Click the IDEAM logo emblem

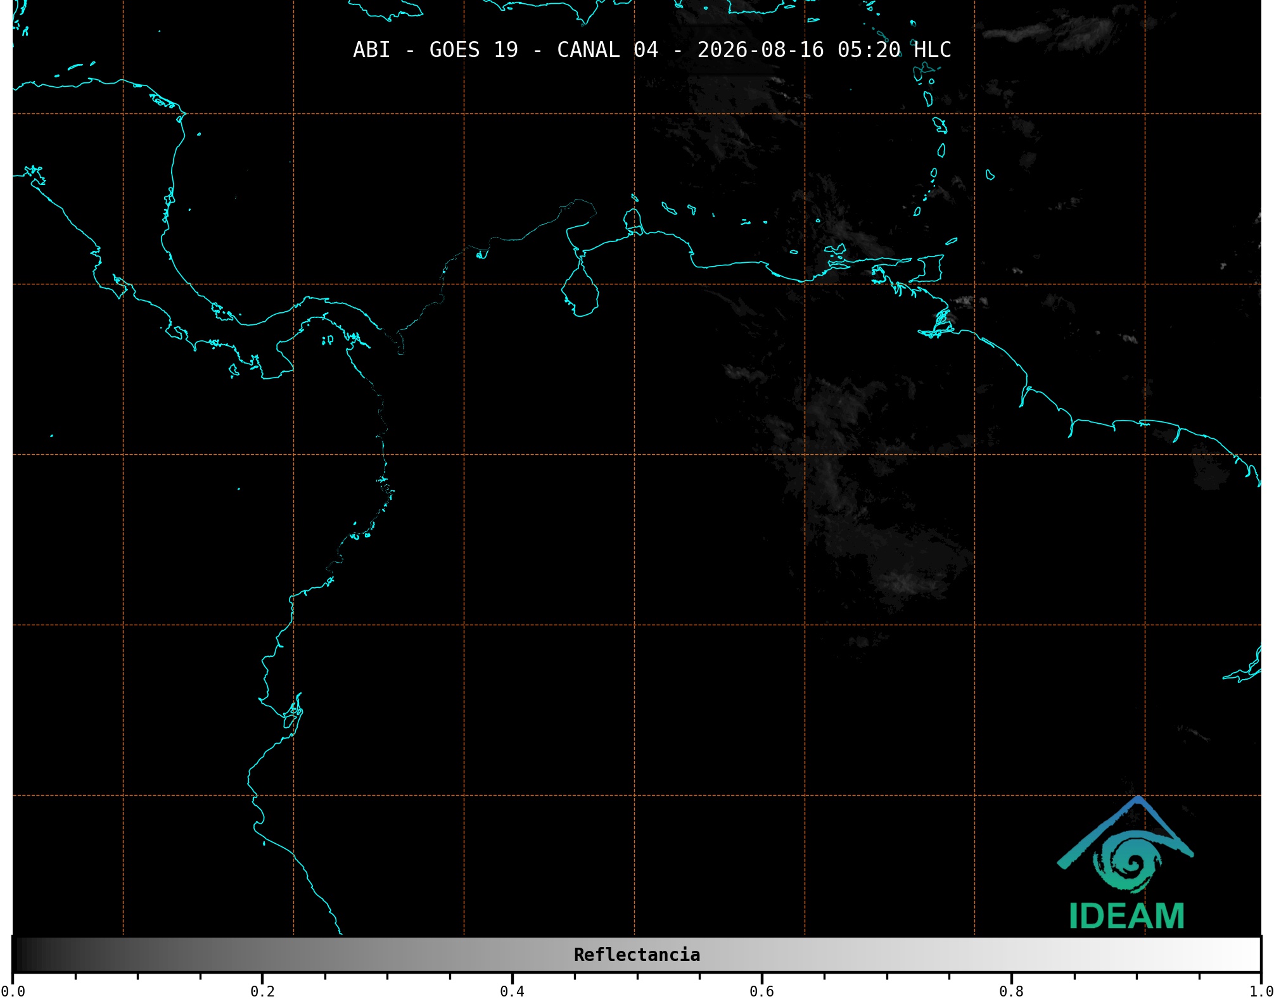coord(1125,844)
